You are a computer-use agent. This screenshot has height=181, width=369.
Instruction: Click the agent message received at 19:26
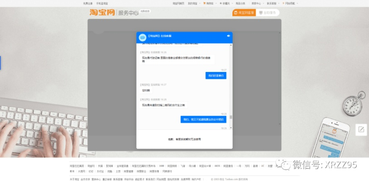click(x=177, y=59)
